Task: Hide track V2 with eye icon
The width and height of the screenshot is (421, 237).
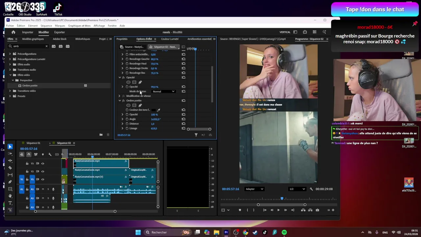Action: (42, 171)
